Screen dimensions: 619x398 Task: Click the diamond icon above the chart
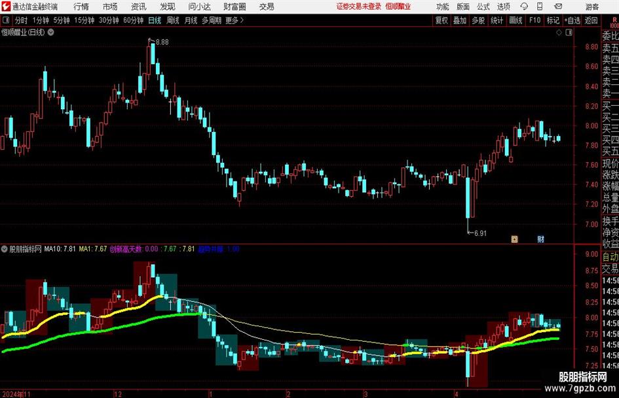[559, 33]
